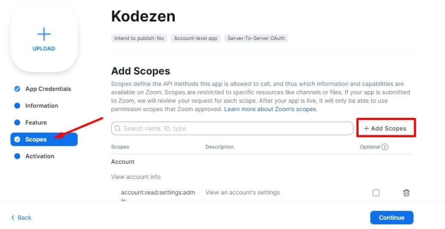The width and height of the screenshot is (445, 229).
Task: Click the magnifier icon in the search bar
Action: click(118, 128)
